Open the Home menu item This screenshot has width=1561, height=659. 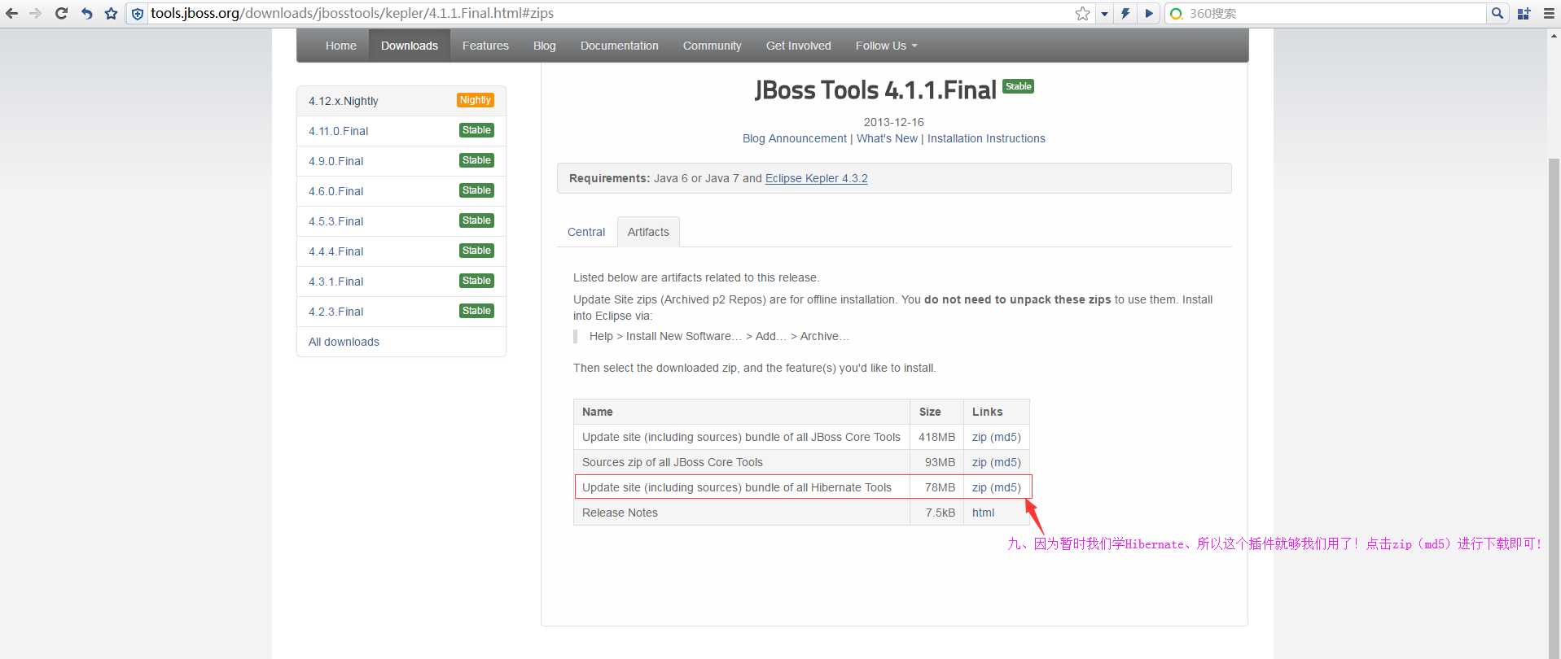(x=341, y=46)
